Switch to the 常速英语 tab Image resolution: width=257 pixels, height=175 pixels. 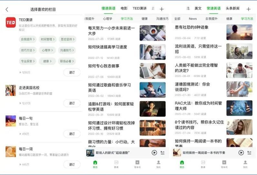[213, 8]
